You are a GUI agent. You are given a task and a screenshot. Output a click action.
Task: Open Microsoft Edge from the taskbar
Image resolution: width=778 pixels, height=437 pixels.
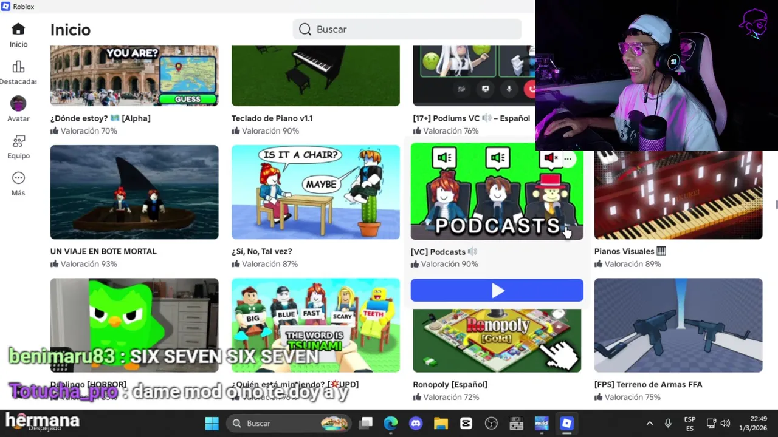tap(390, 423)
